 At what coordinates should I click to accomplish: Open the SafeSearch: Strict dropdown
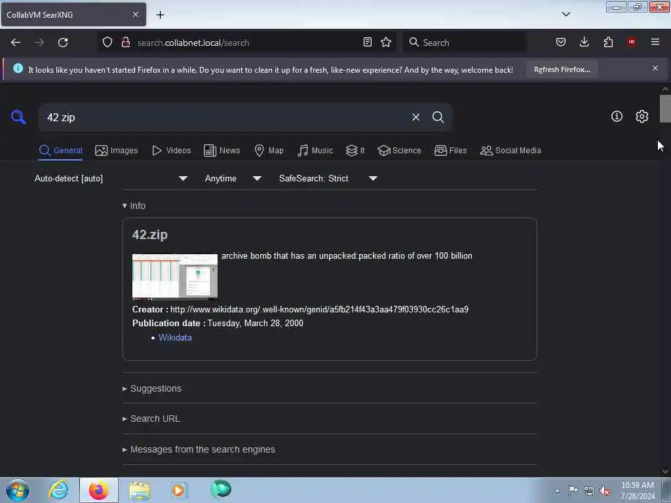[x=328, y=178]
